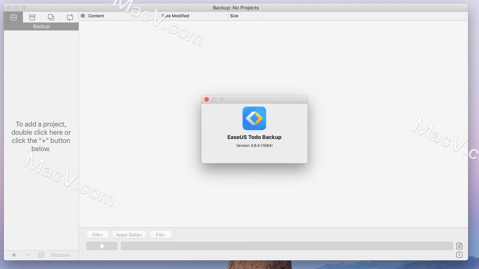The width and height of the screenshot is (479, 269).
Task: Open the log document icon
Action: tap(459, 246)
